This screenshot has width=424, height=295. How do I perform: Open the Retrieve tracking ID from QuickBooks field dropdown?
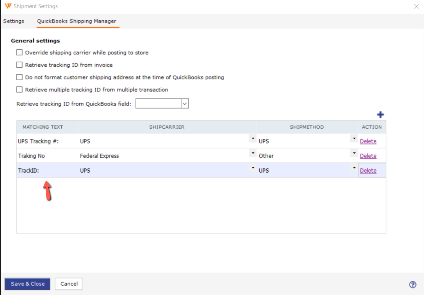185,104
